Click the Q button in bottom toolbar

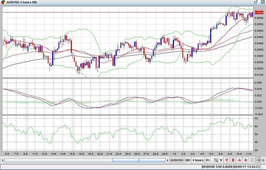263,160
